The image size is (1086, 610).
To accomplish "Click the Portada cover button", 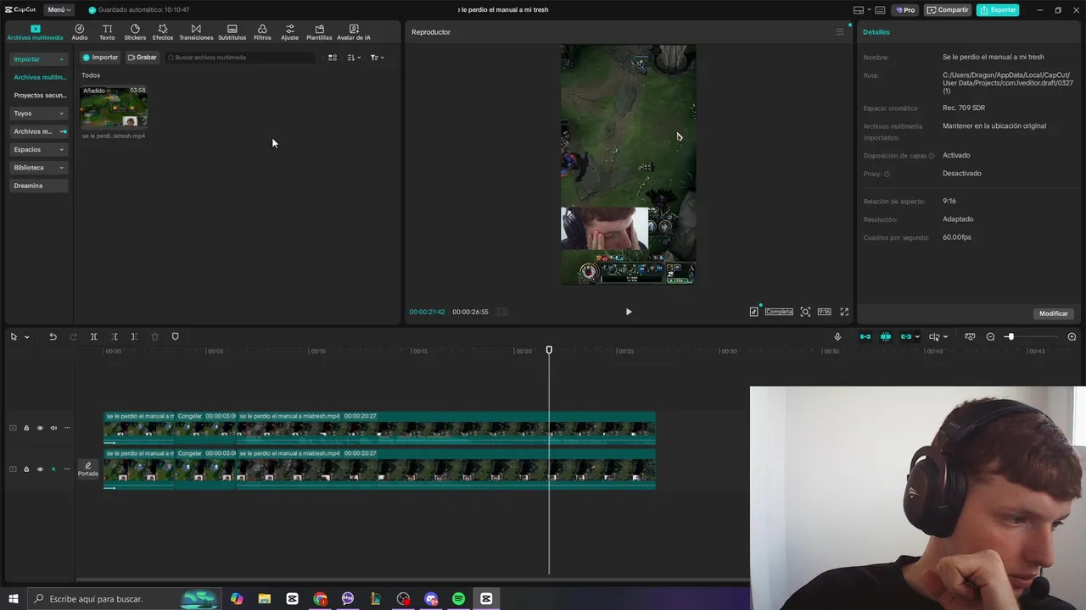I will (x=88, y=469).
